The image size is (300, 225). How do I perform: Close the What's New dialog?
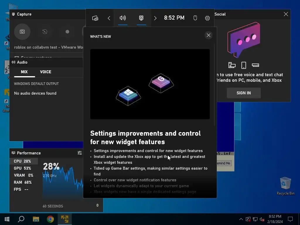click(x=209, y=35)
